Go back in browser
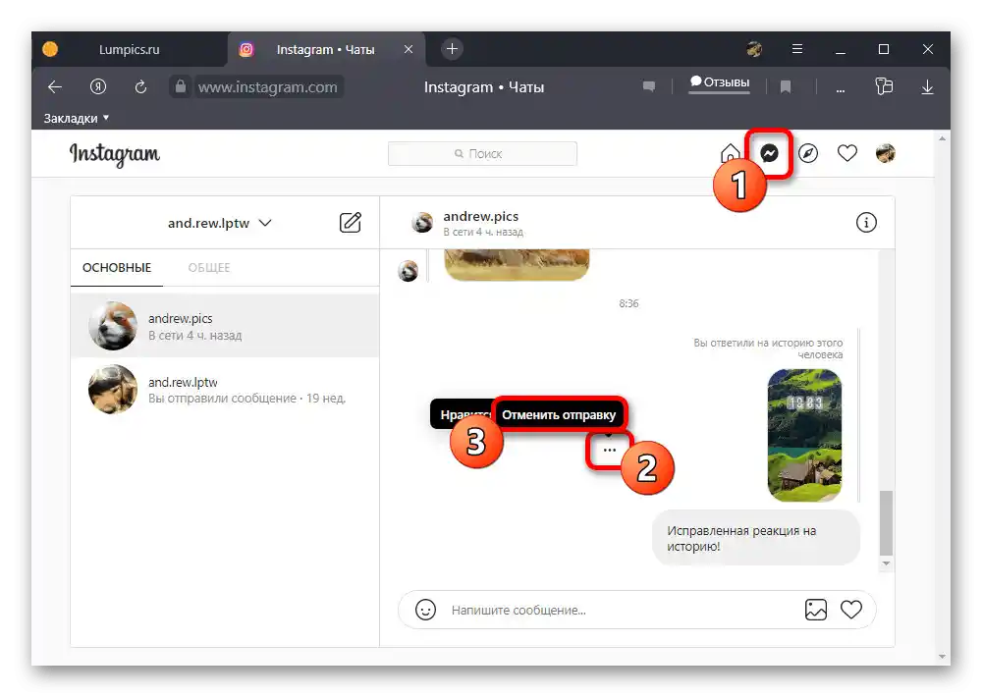Viewport: 982px width, 697px height. [55, 87]
